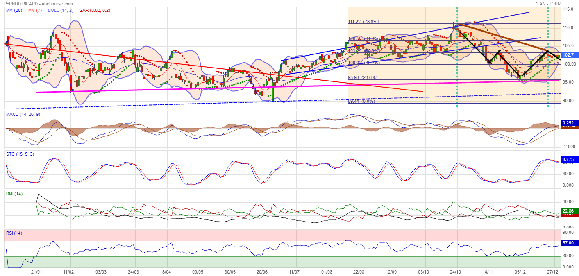Click the MACD (14, 26, 9) panel label

(x=23, y=114)
